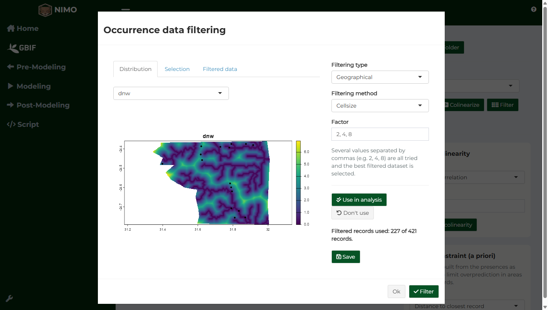The image size is (548, 310).
Task: Click the wrench settings icon
Action: pyautogui.click(x=10, y=298)
